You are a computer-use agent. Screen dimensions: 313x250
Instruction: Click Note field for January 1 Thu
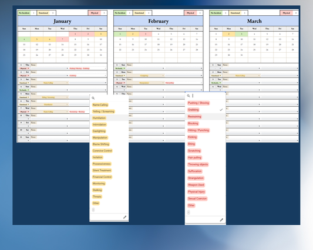tap(69, 65)
